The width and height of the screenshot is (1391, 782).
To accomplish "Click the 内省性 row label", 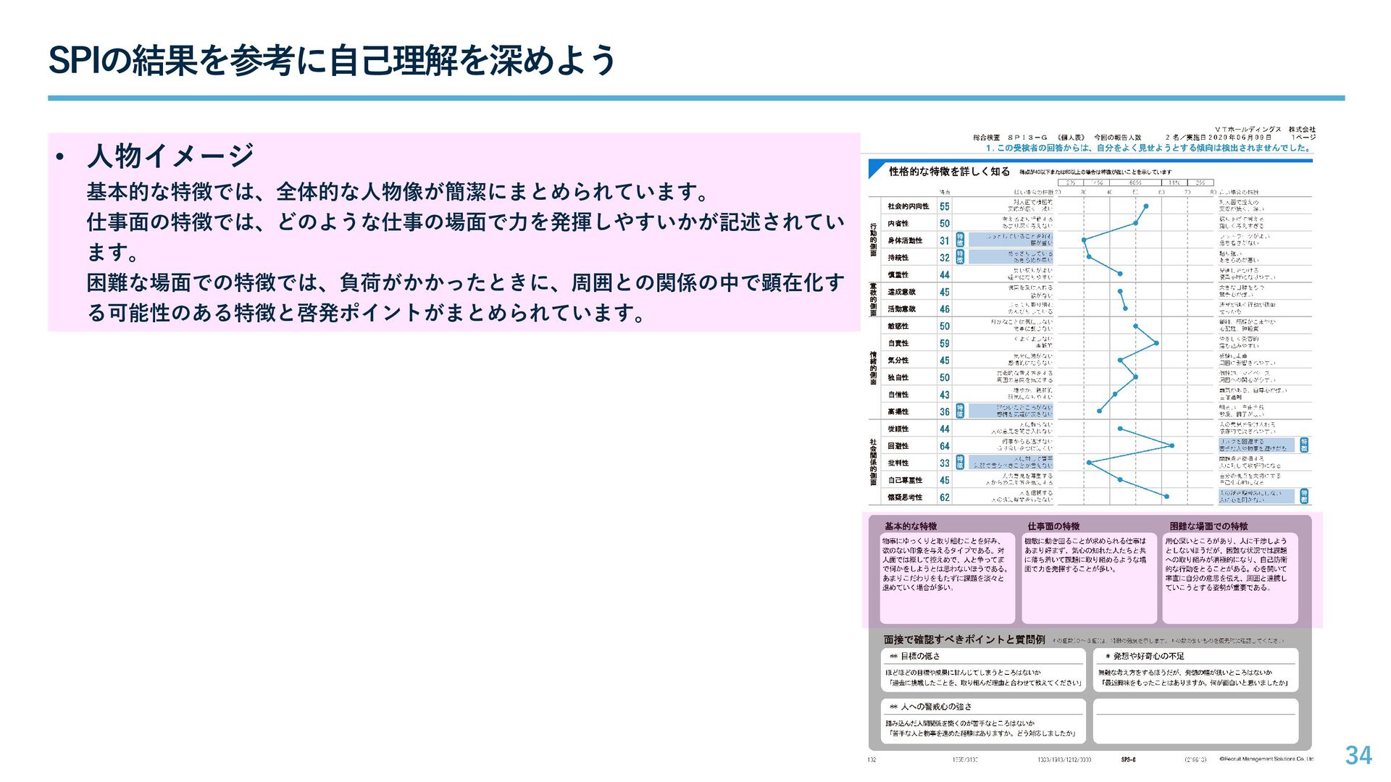I will (x=898, y=224).
